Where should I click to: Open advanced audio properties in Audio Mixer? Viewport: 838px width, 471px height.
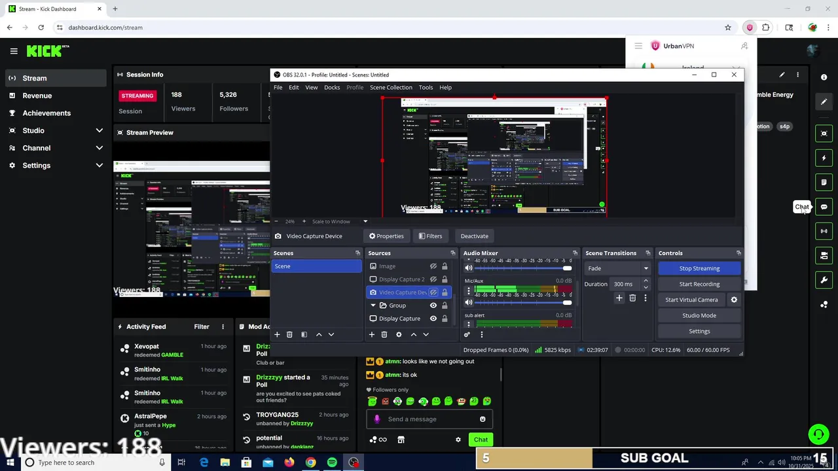(467, 334)
